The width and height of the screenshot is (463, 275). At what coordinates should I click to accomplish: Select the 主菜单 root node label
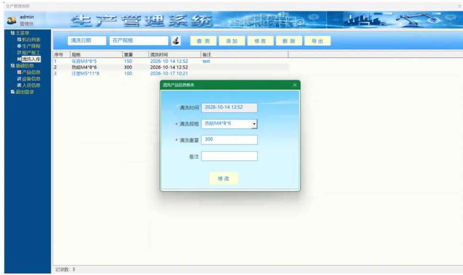point(23,33)
